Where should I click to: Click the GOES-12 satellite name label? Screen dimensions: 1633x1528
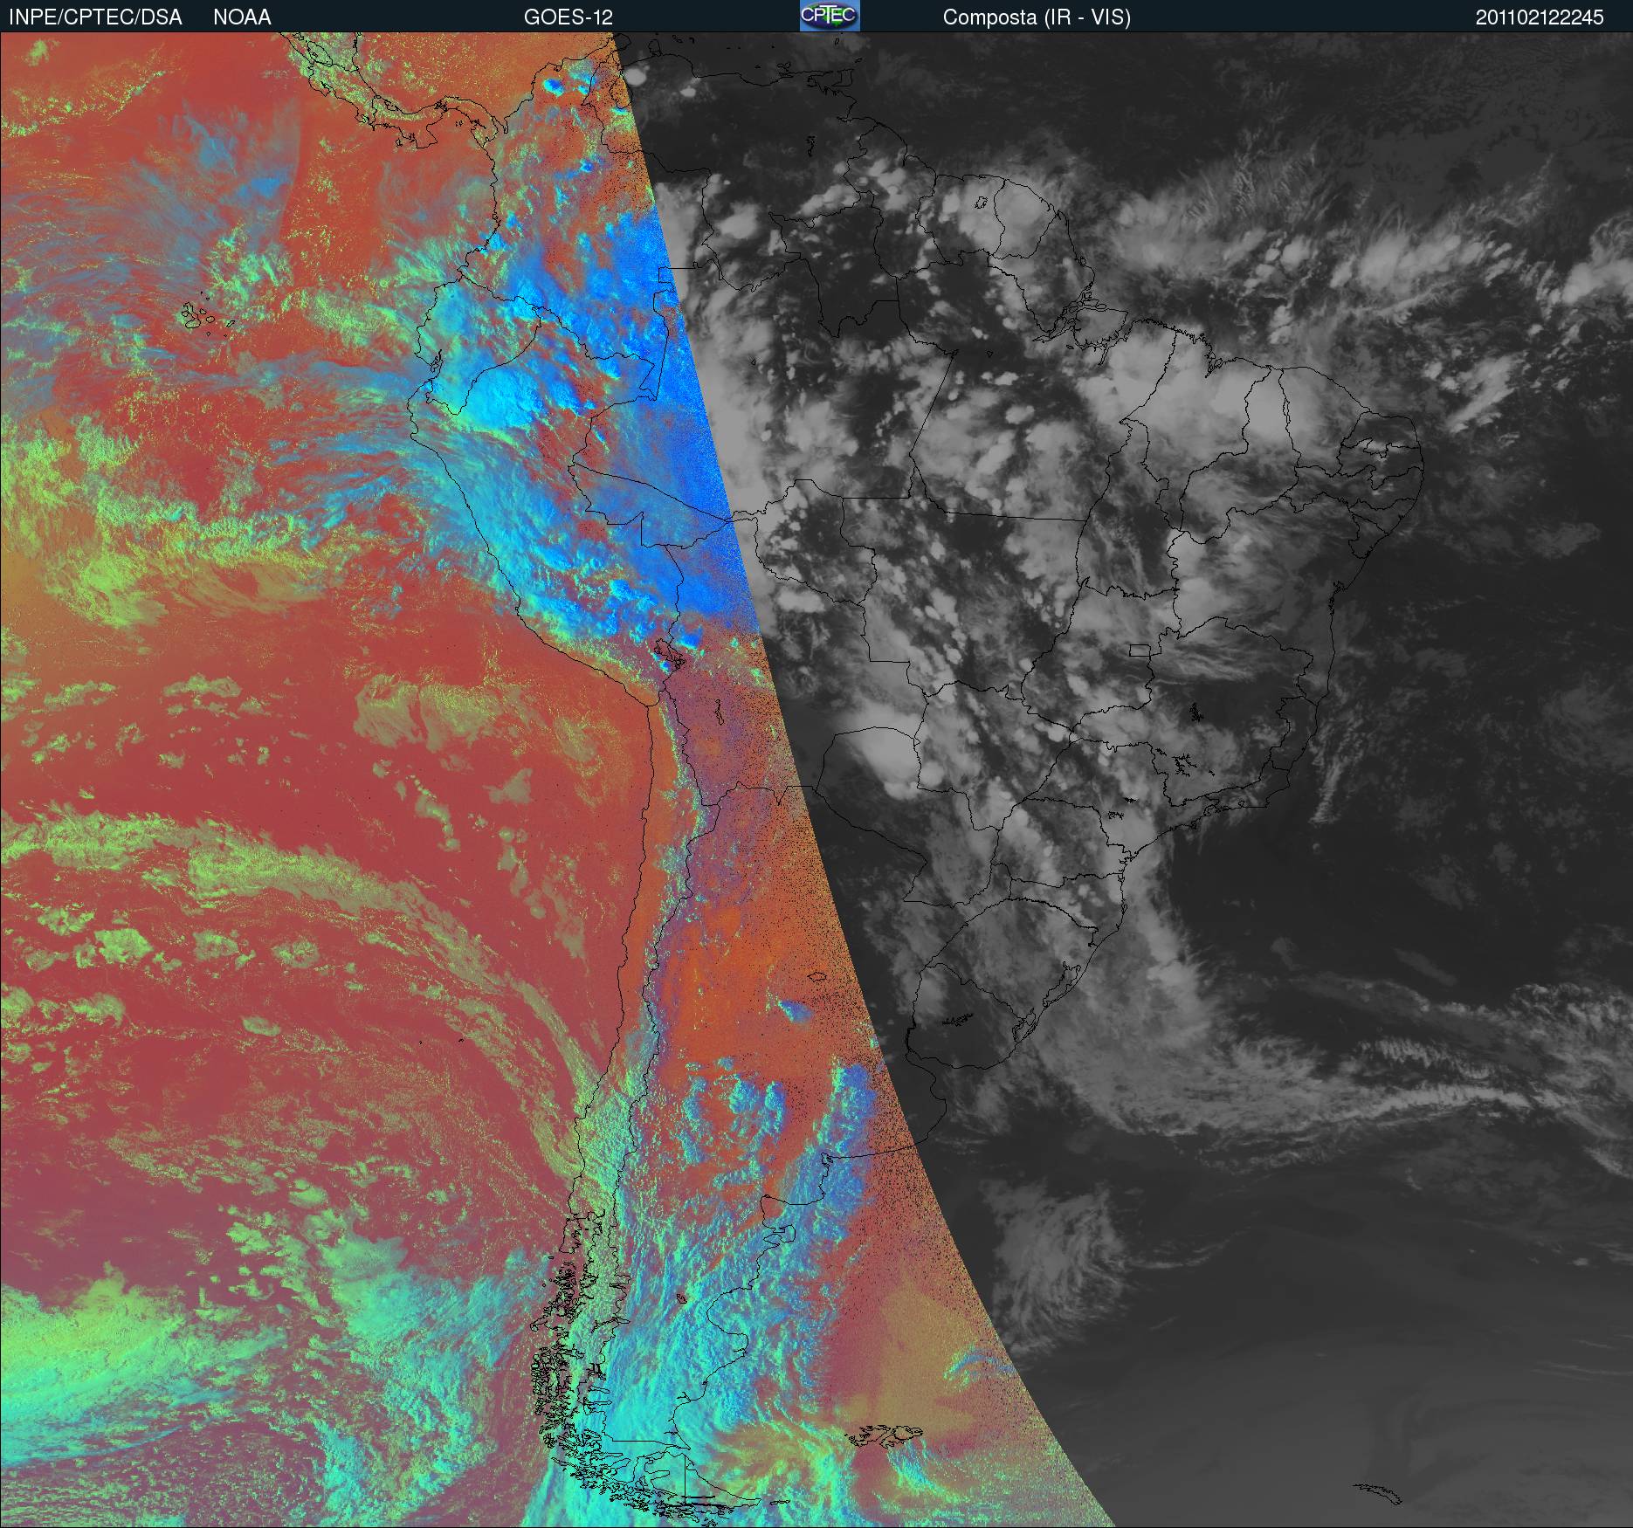tap(568, 17)
